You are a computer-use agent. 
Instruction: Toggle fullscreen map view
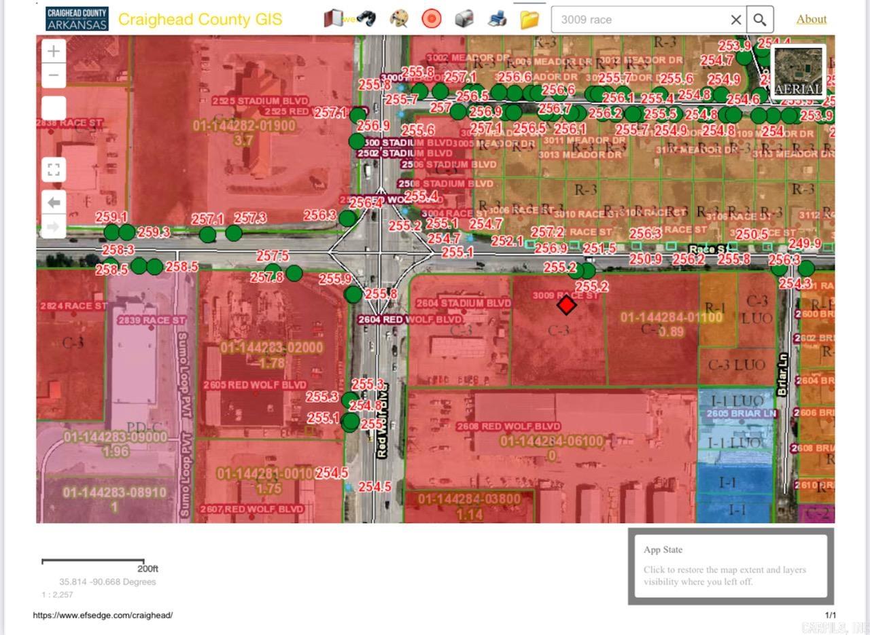[54, 169]
